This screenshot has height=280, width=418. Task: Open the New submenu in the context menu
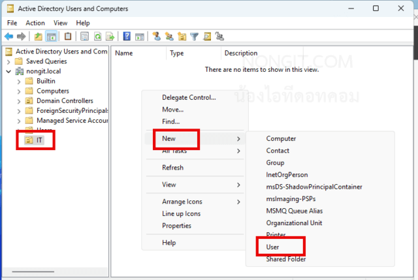coord(195,138)
